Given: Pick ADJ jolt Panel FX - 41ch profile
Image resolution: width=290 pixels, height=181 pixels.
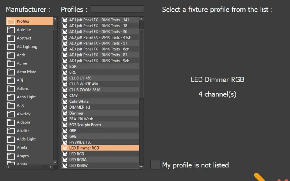Looking at the screenshot, I should coord(100,37).
